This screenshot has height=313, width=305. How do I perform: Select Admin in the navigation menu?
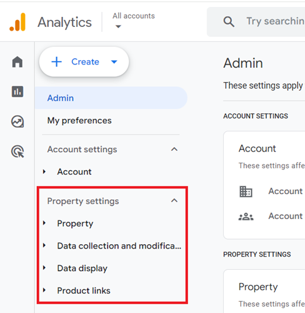[x=111, y=98]
